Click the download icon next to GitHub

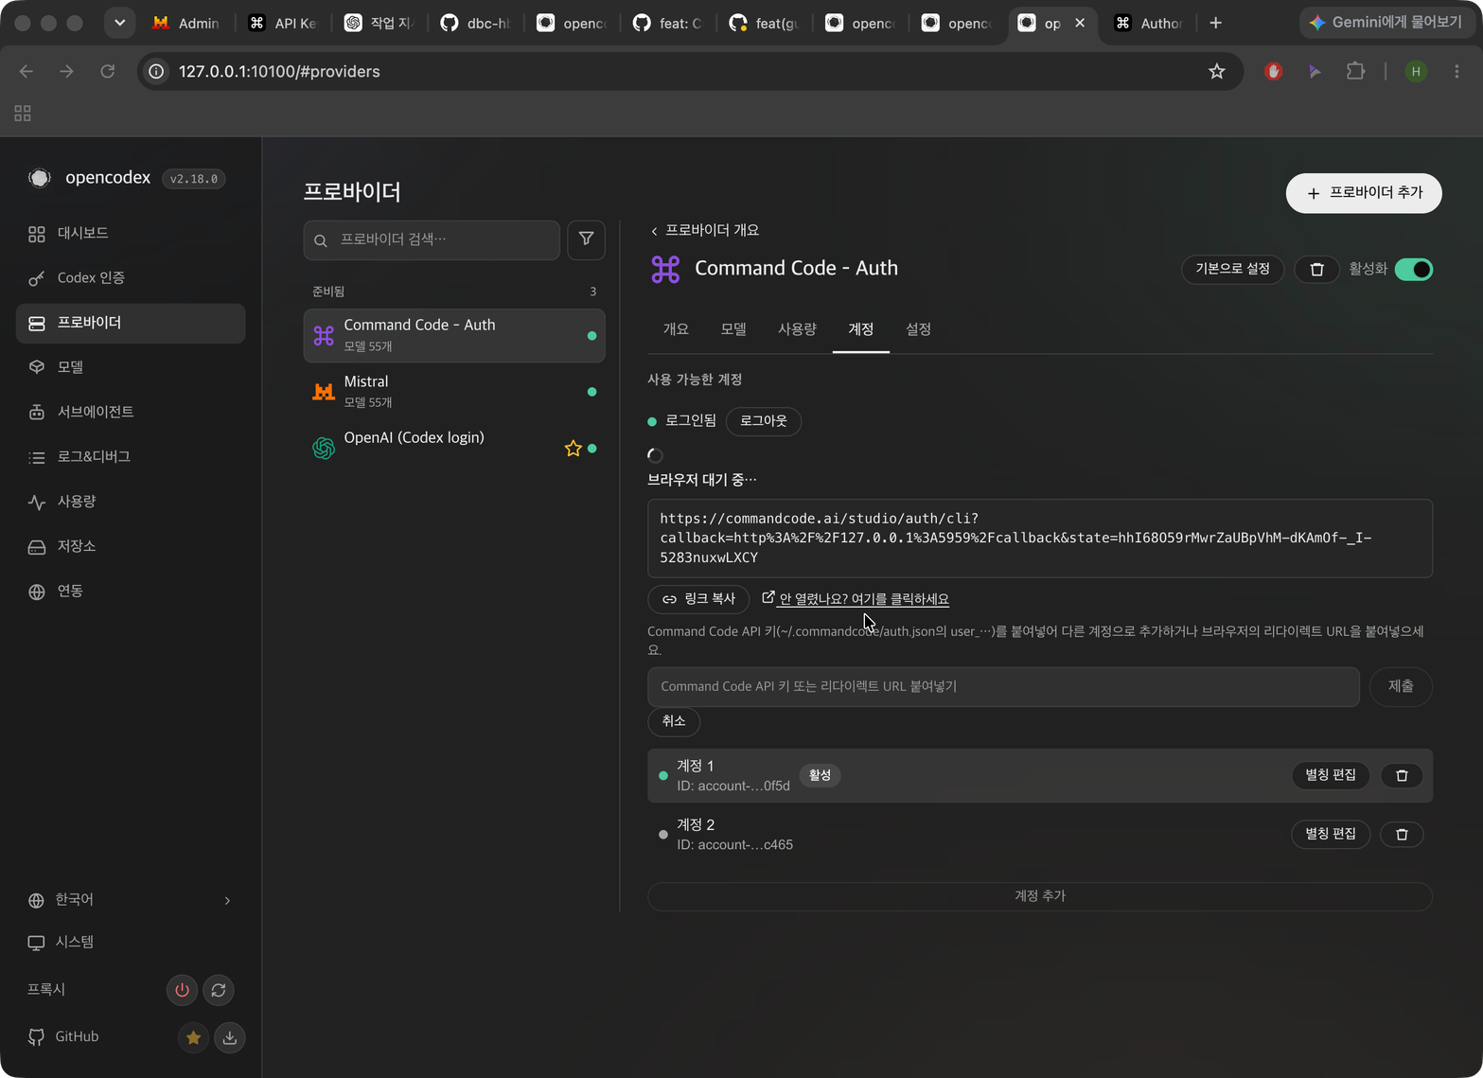point(230,1037)
